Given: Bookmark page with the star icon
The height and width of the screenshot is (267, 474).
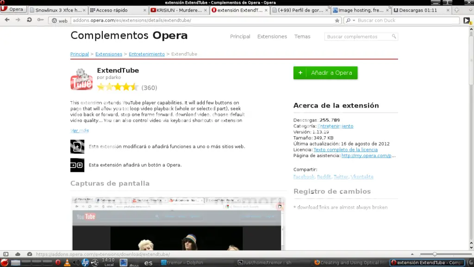Looking at the screenshot, I should click(x=337, y=20).
